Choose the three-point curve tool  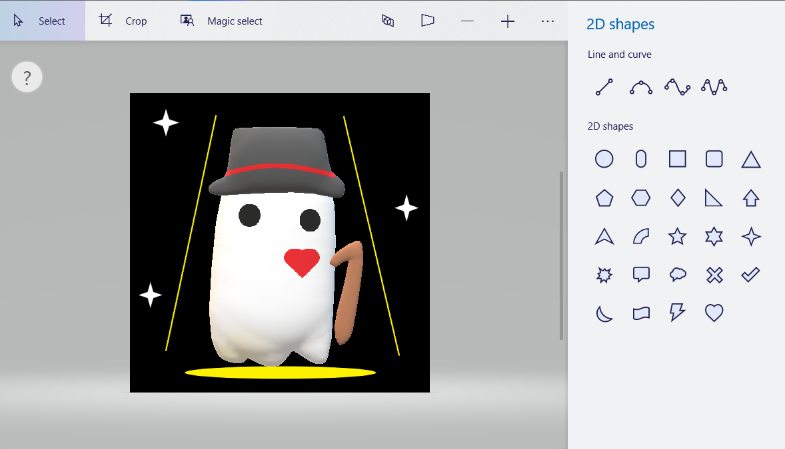[x=640, y=87]
